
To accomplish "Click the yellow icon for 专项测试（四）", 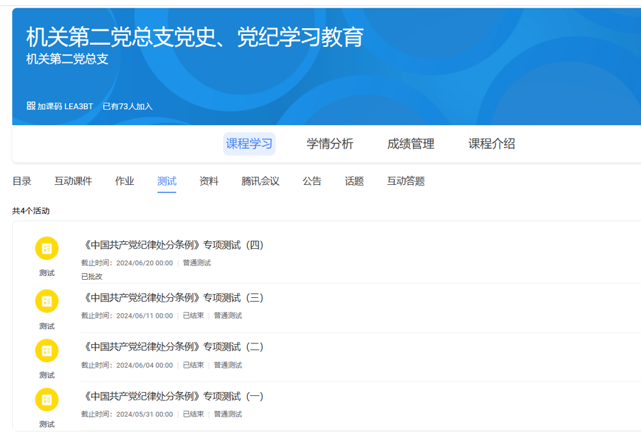I will pyautogui.click(x=47, y=248).
